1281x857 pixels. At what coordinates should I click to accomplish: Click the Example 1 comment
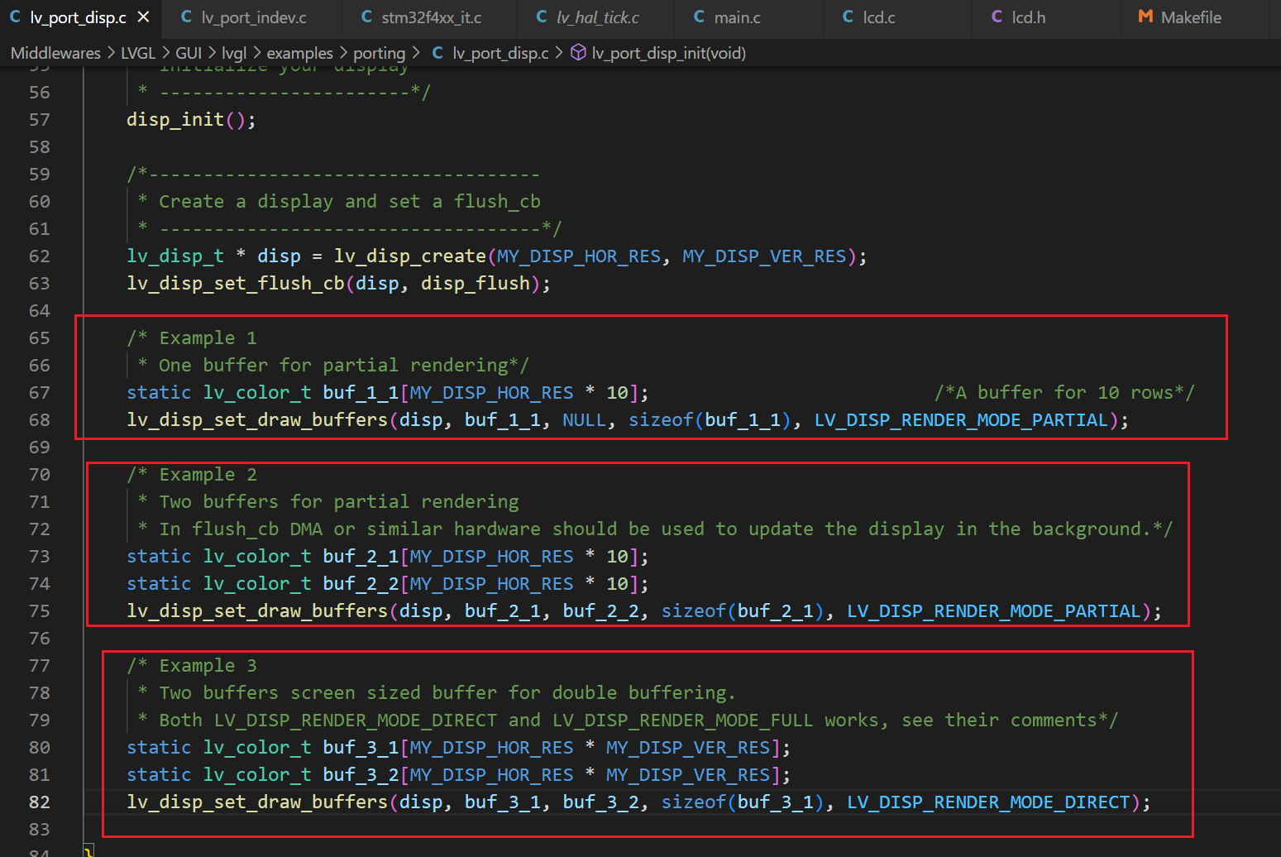click(192, 338)
